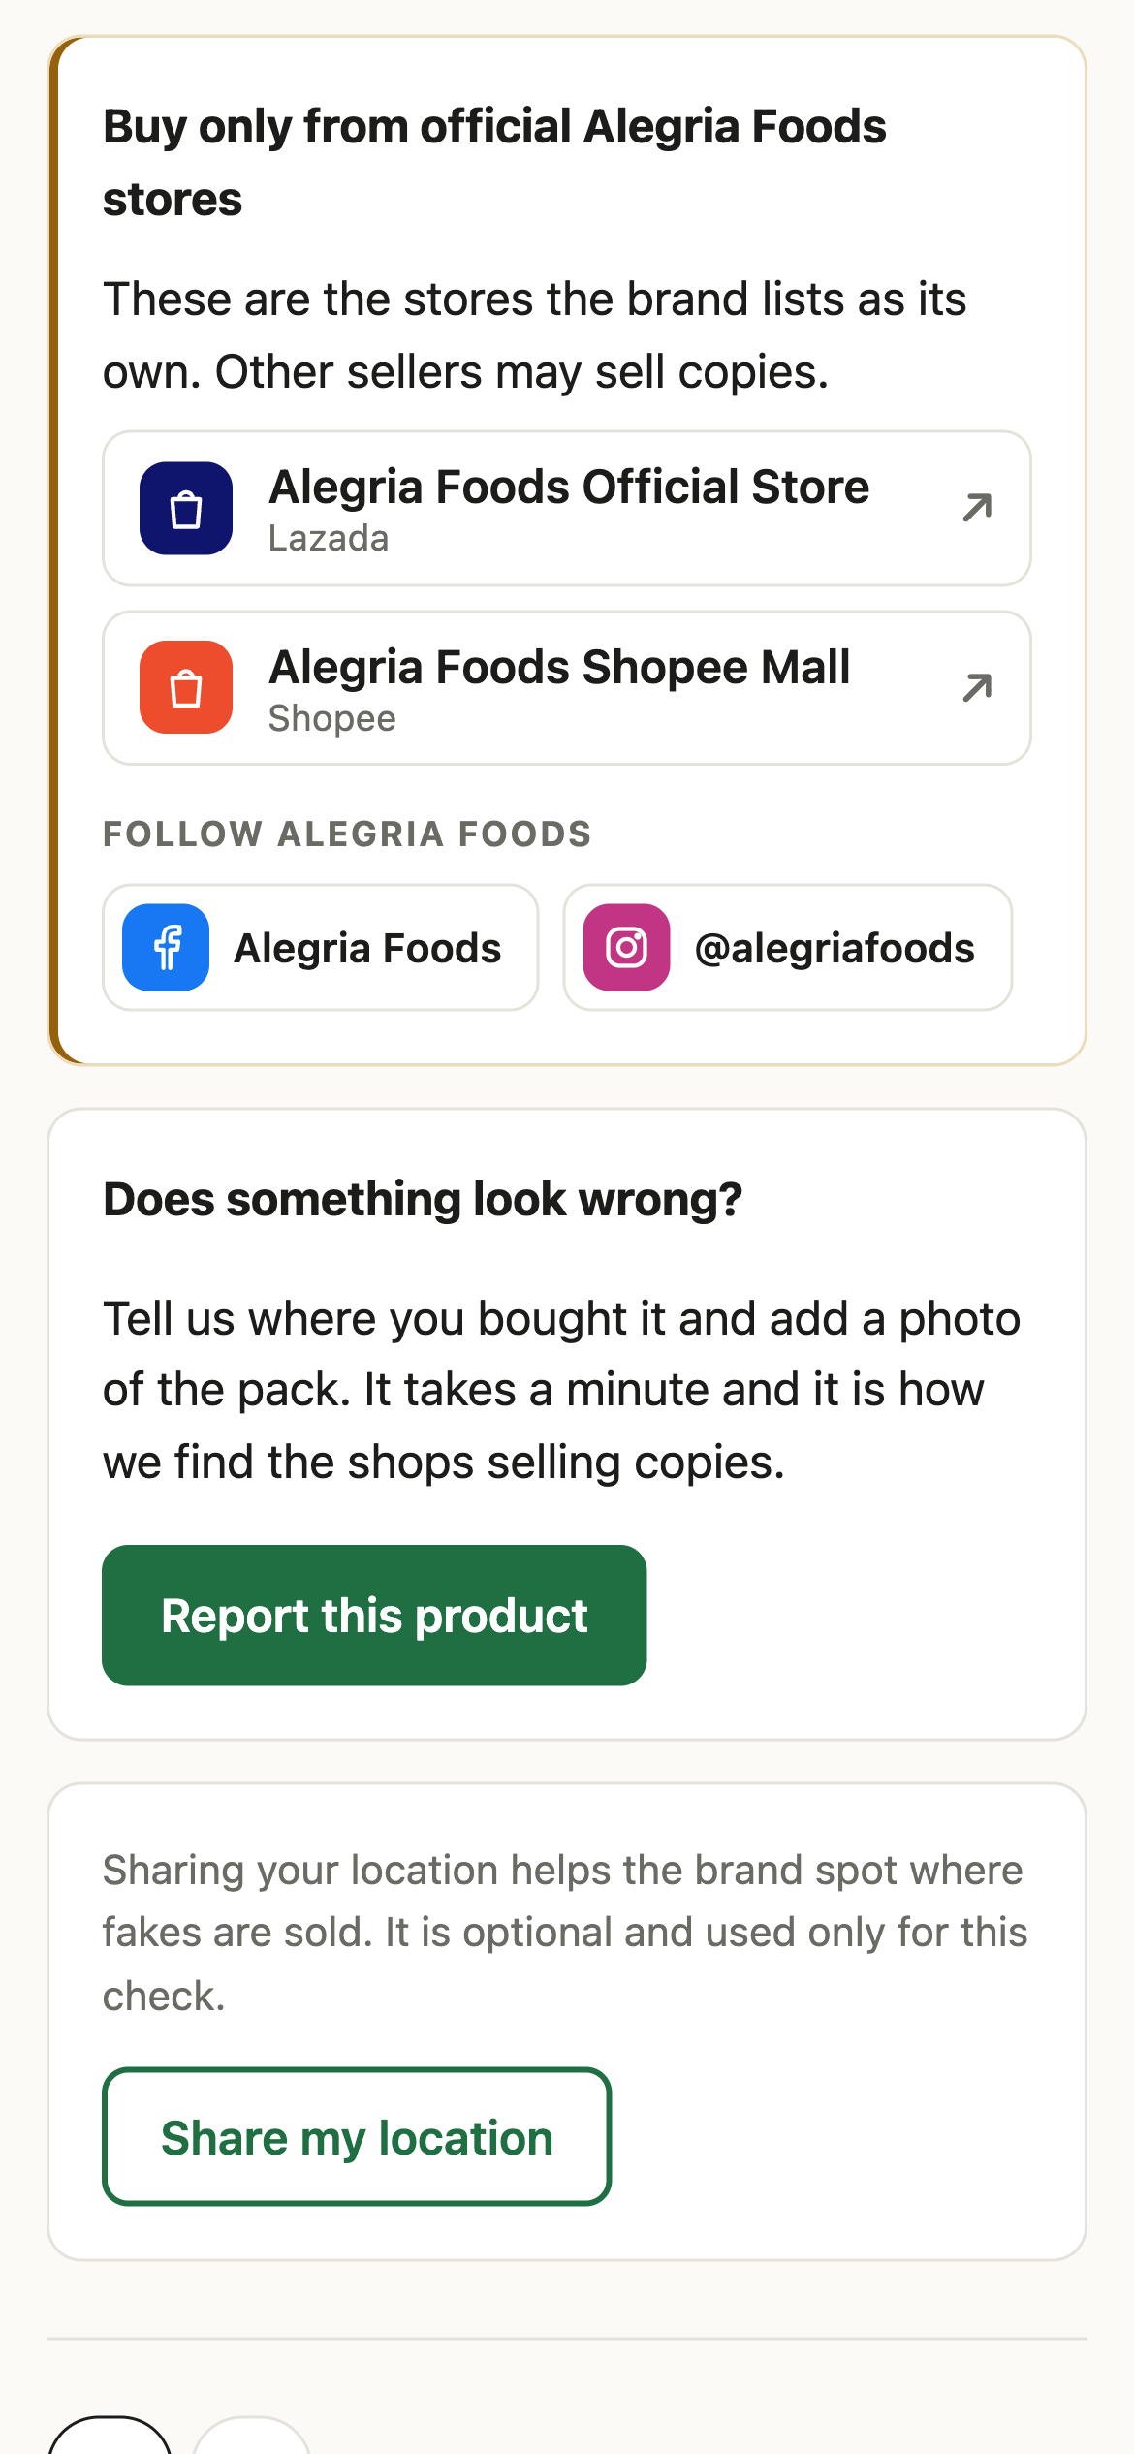Click the 'Does something look wrong?' heading
The image size is (1134, 2454).
[423, 1199]
